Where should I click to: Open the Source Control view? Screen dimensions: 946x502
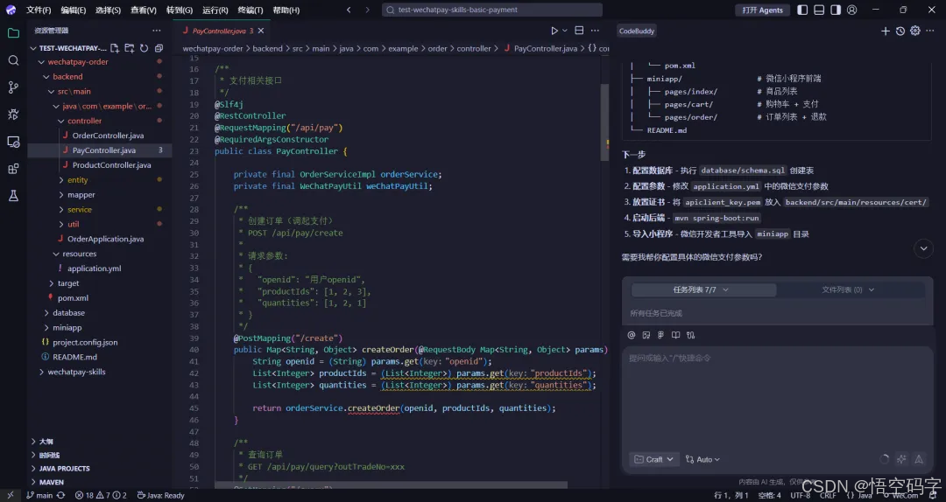tap(13, 87)
